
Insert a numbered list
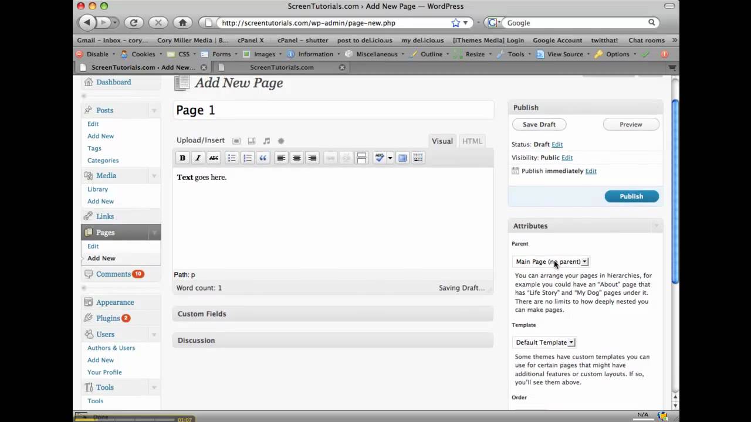tap(248, 158)
